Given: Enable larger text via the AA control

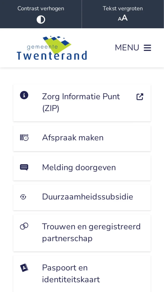Looking at the screenshot, I should tap(122, 18).
